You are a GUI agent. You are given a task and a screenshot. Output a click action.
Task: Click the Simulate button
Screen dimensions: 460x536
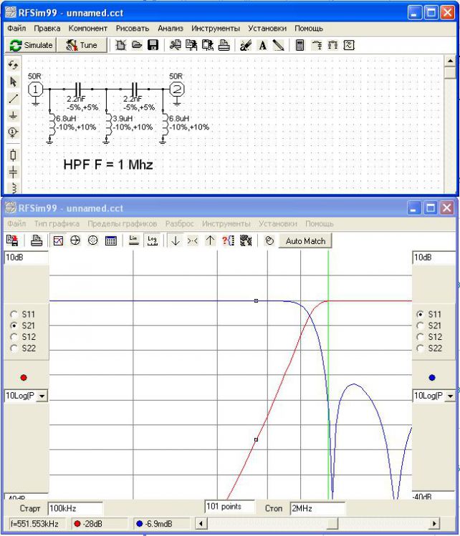pos(31,45)
